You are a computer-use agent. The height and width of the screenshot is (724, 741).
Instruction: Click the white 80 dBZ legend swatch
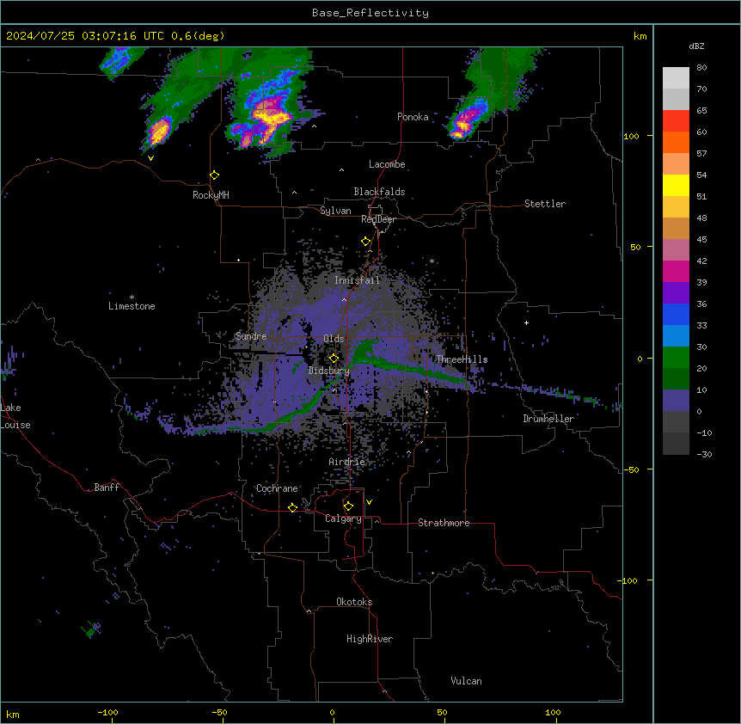tap(676, 78)
